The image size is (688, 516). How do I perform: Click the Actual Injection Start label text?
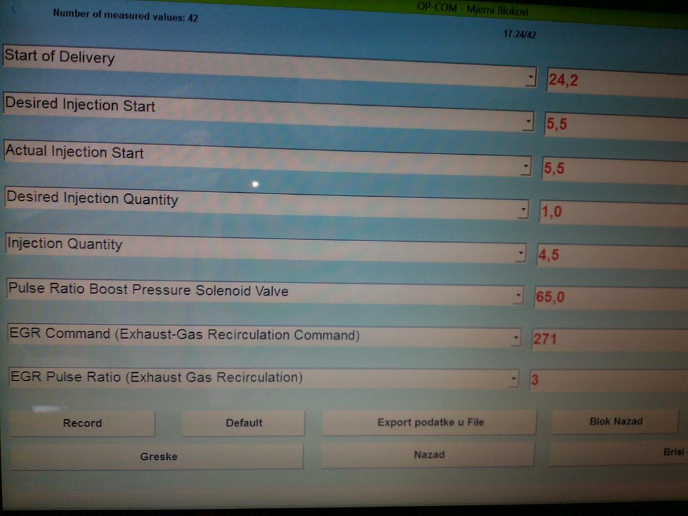[75, 152]
